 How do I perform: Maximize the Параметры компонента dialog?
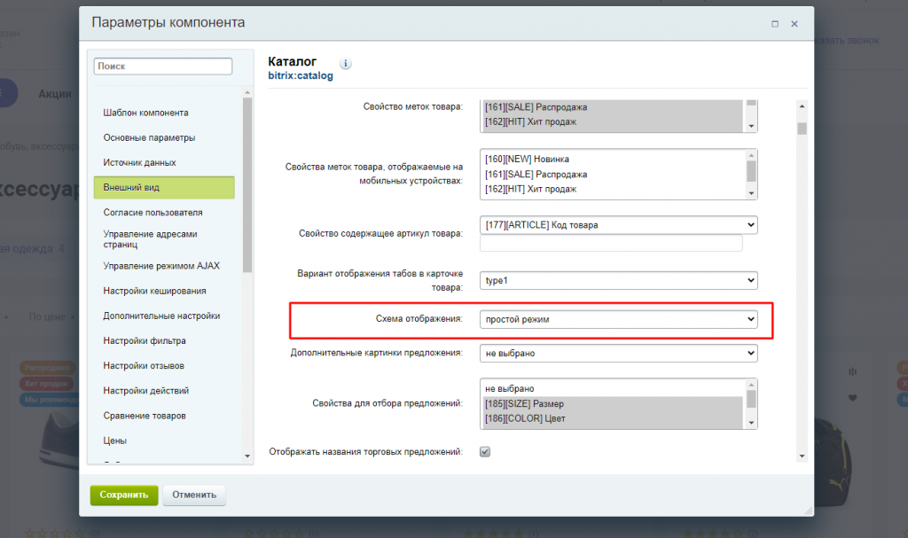point(775,24)
